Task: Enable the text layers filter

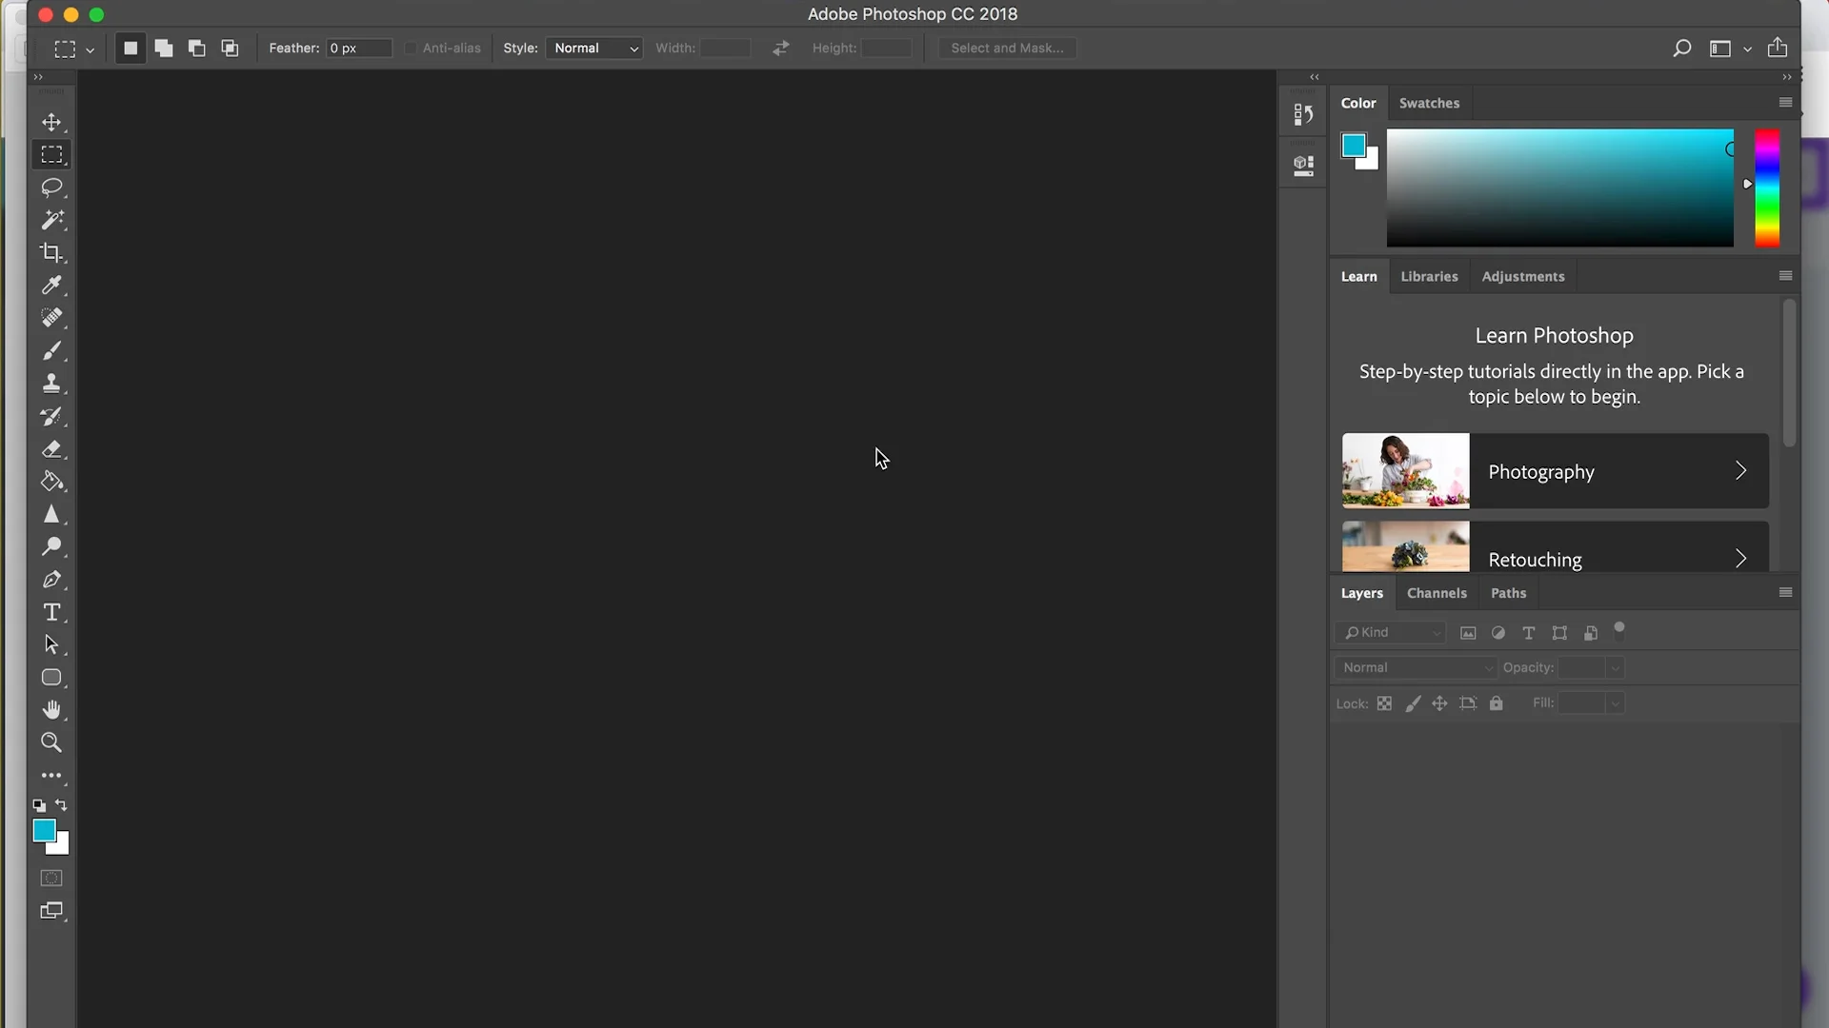Action: pos(1529,633)
